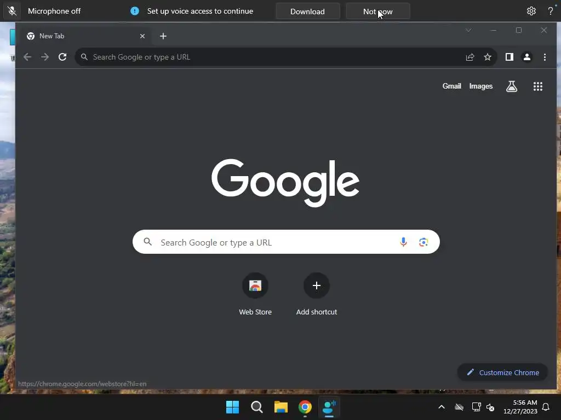Click the Customize Chrome button

(x=503, y=372)
